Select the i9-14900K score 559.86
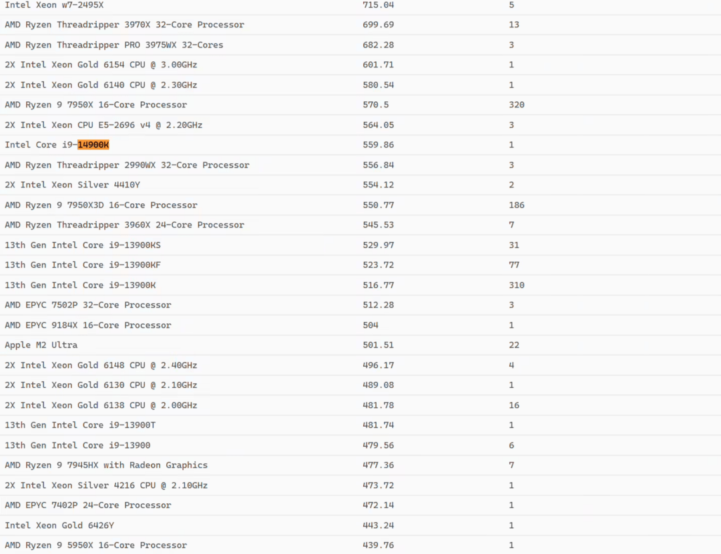This screenshot has height=554, width=721. point(379,145)
